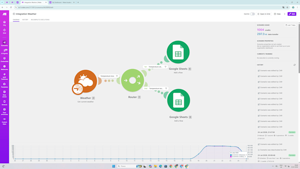The height and width of the screenshot is (169, 300).
Task: Switch to the Incomplete Executions tab
Action: tap(40, 20)
